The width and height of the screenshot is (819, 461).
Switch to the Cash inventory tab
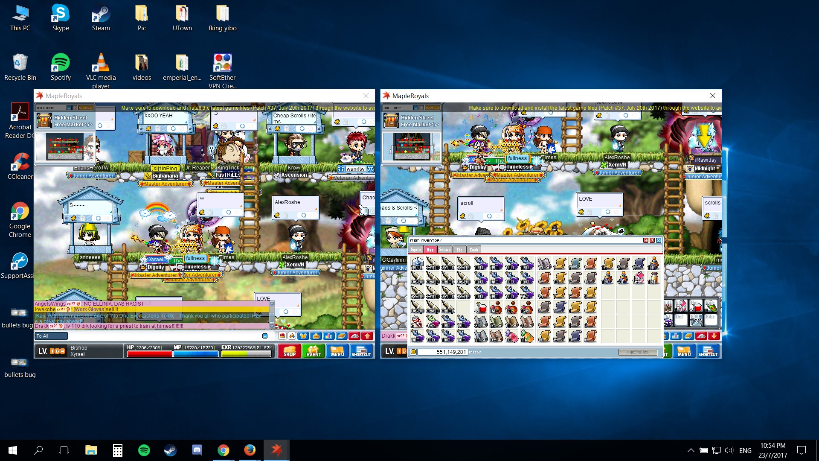[x=474, y=250]
